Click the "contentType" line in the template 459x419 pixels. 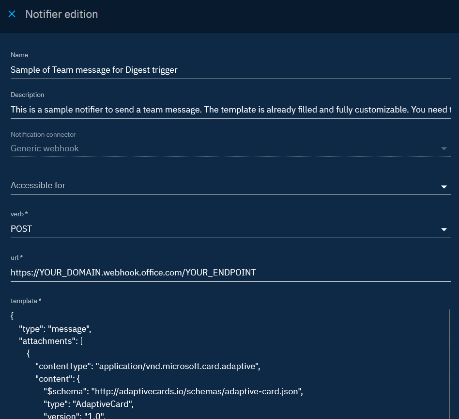[148, 366]
